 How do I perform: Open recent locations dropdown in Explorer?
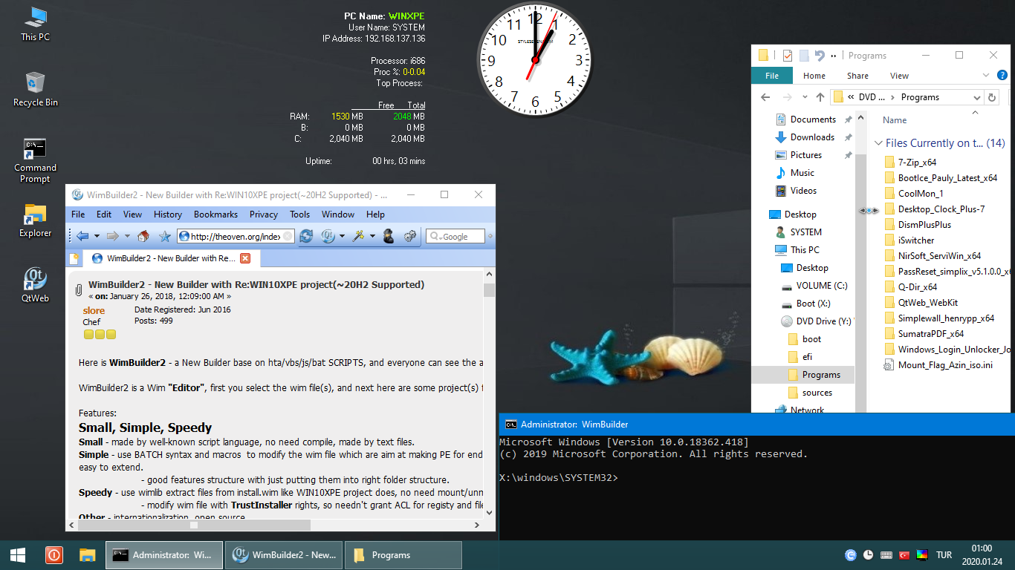[805, 97]
